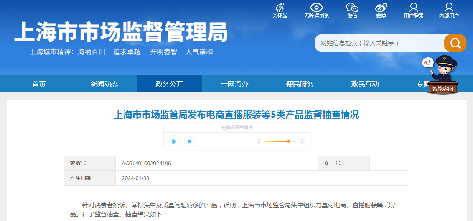Click the loud volume speaker icon
473x221 pixels.
click(x=302, y=141)
